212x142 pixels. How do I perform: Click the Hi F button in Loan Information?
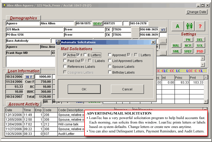click(x=29, y=77)
